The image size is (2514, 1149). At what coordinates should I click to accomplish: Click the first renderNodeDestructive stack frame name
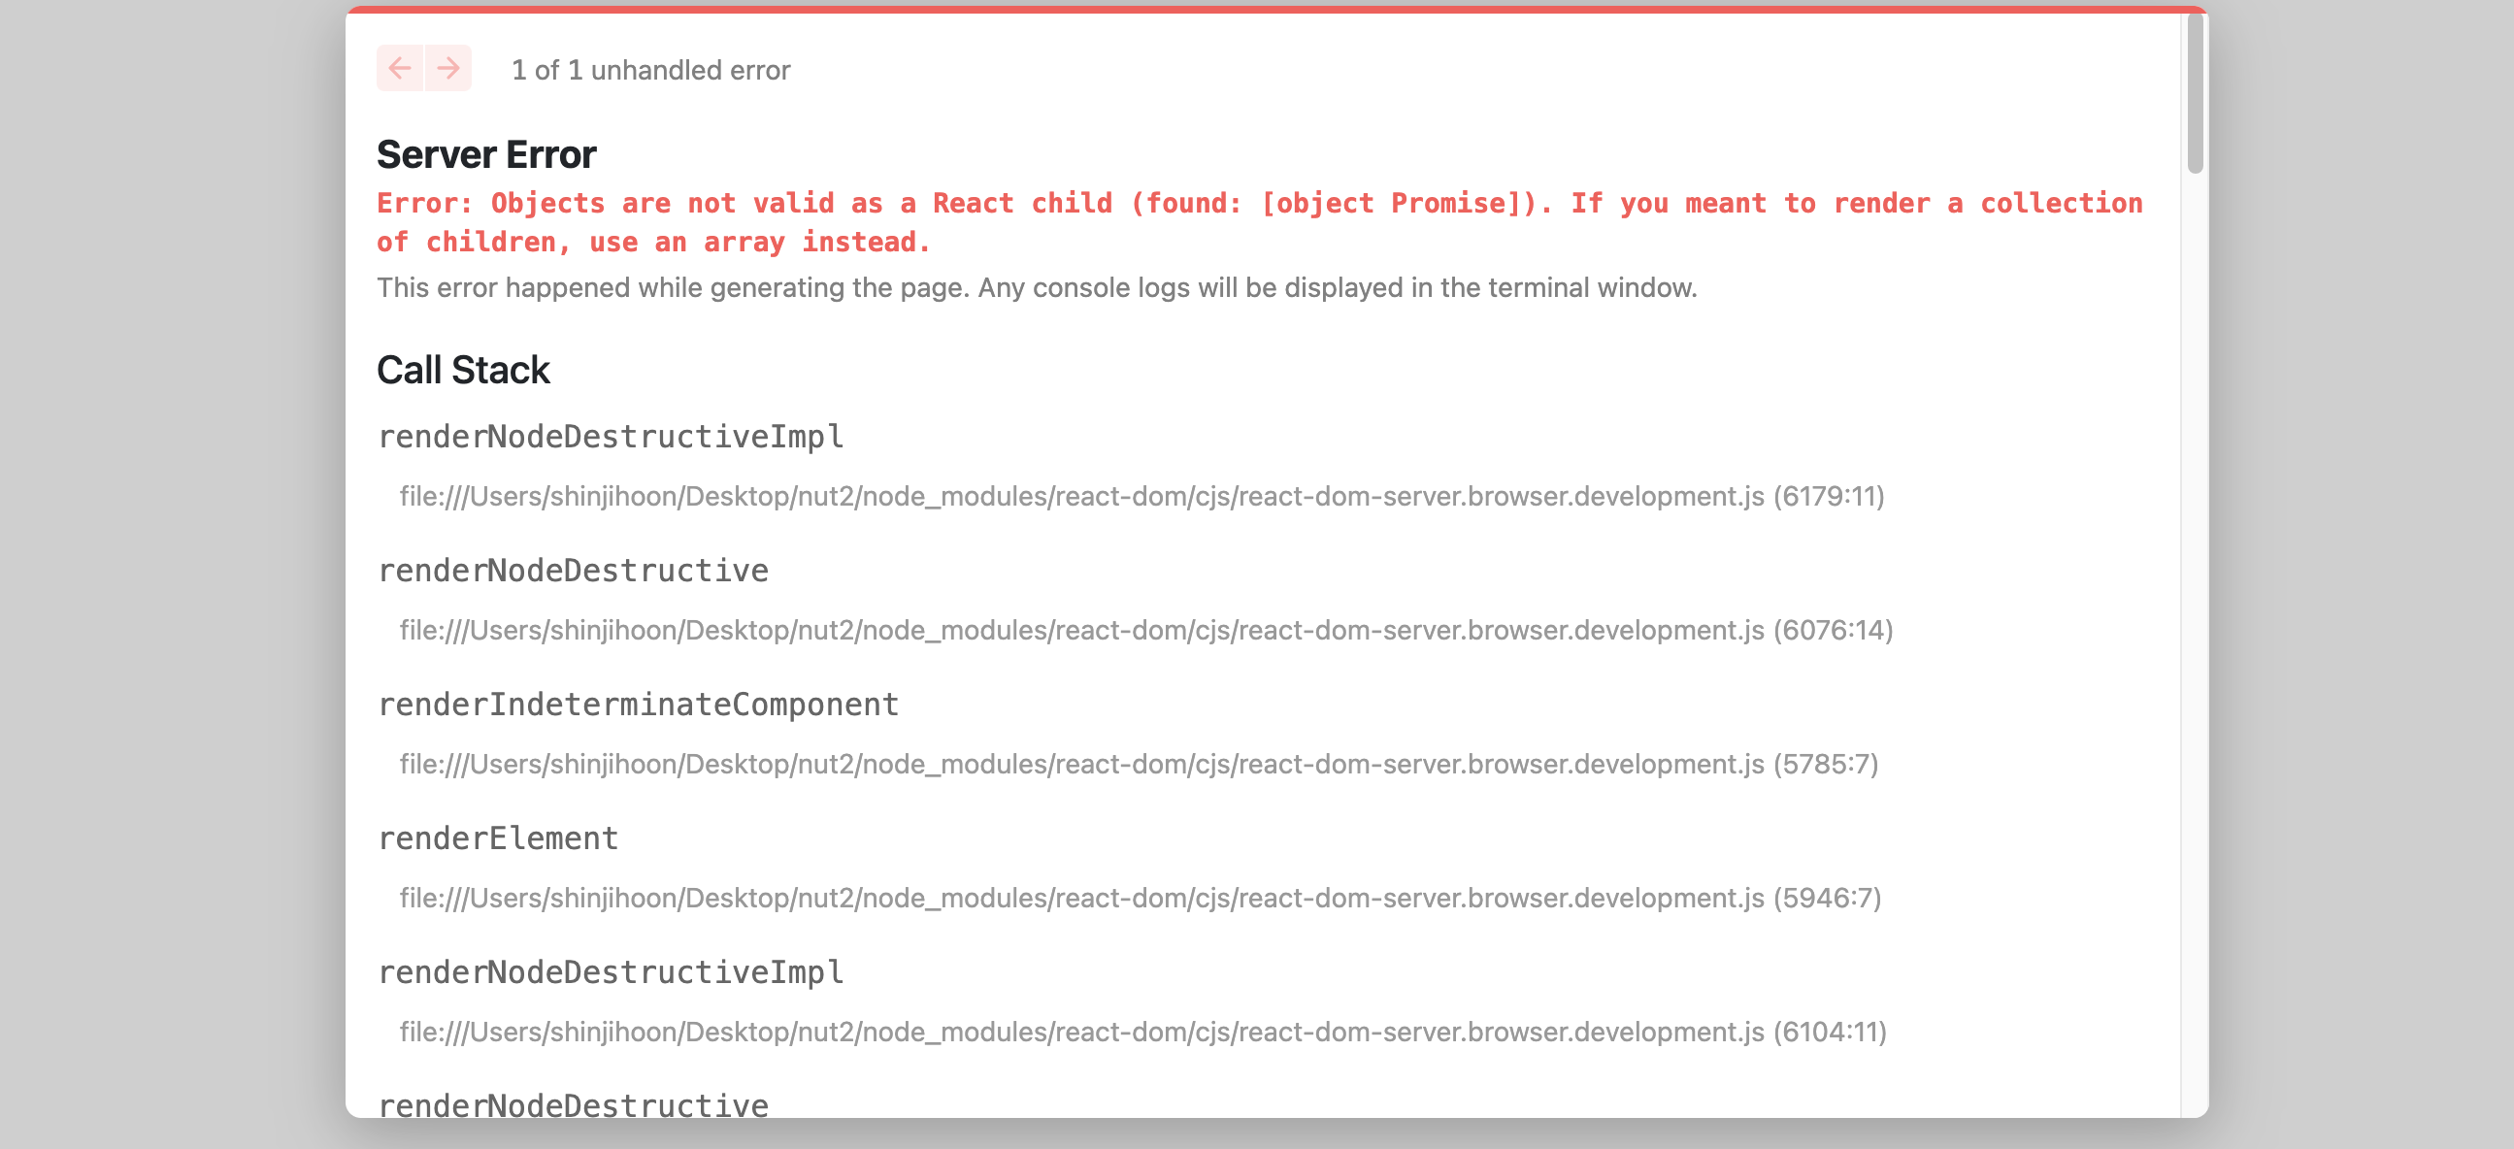pyautogui.click(x=573, y=571)
